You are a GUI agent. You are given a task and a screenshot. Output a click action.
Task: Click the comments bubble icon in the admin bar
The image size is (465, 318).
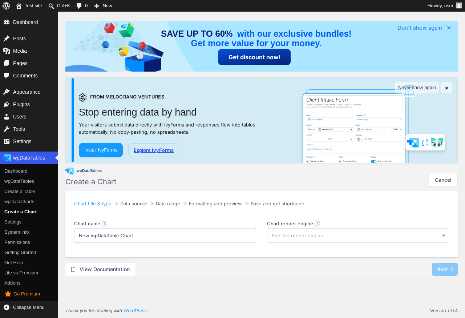coord(79,6)
